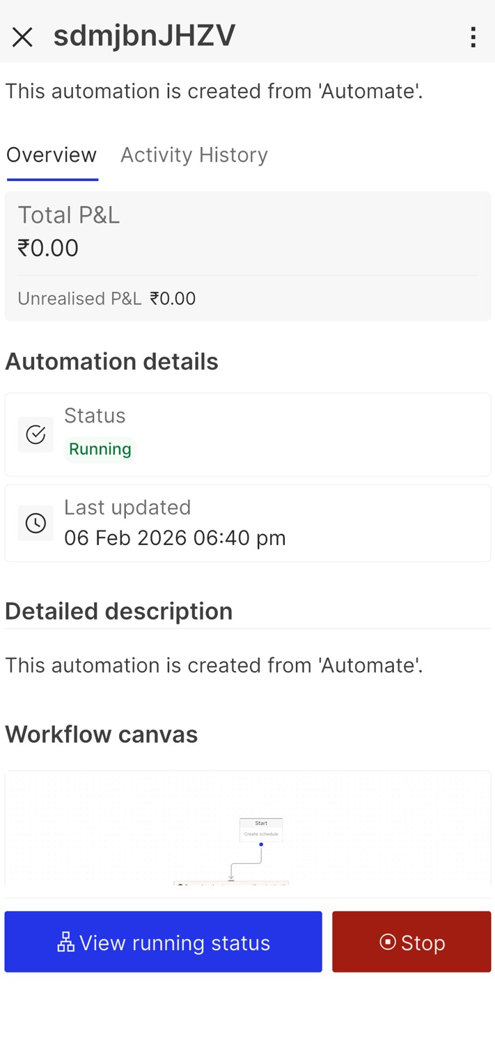Image resolution: width=495 pixels, height=1038 pixels.
Task: Click the Total P&L amount ₹0.00
Action: coord(48,248)
